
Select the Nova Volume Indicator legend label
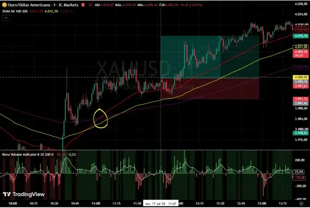click(x=28, y=154)
